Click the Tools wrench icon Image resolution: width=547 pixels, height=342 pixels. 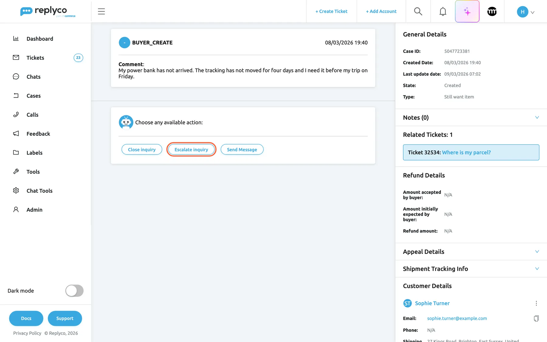tap(16, 171)
